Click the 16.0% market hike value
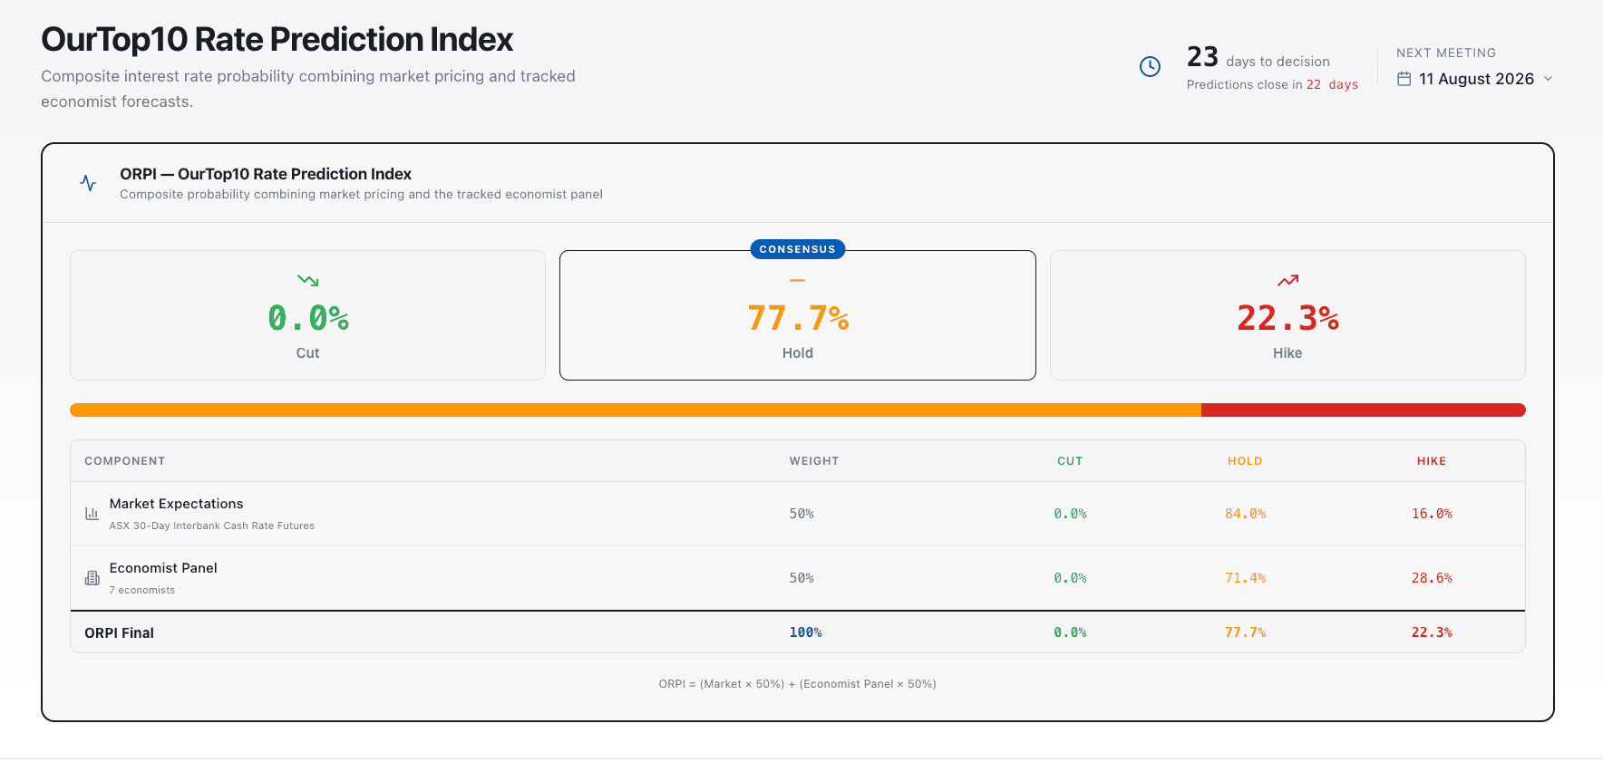 pos(1432,514)
